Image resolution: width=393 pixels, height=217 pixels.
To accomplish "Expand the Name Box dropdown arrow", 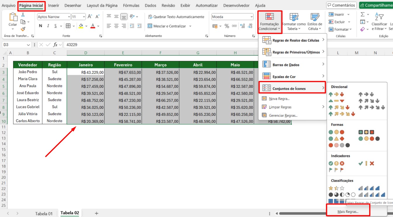I will tap(28, 45).
